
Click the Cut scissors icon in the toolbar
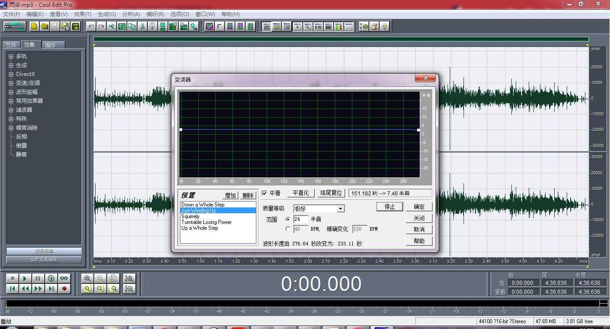[142, 26]
